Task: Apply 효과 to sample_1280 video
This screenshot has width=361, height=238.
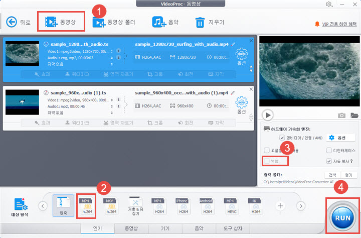Action: (x=42, y=74)
